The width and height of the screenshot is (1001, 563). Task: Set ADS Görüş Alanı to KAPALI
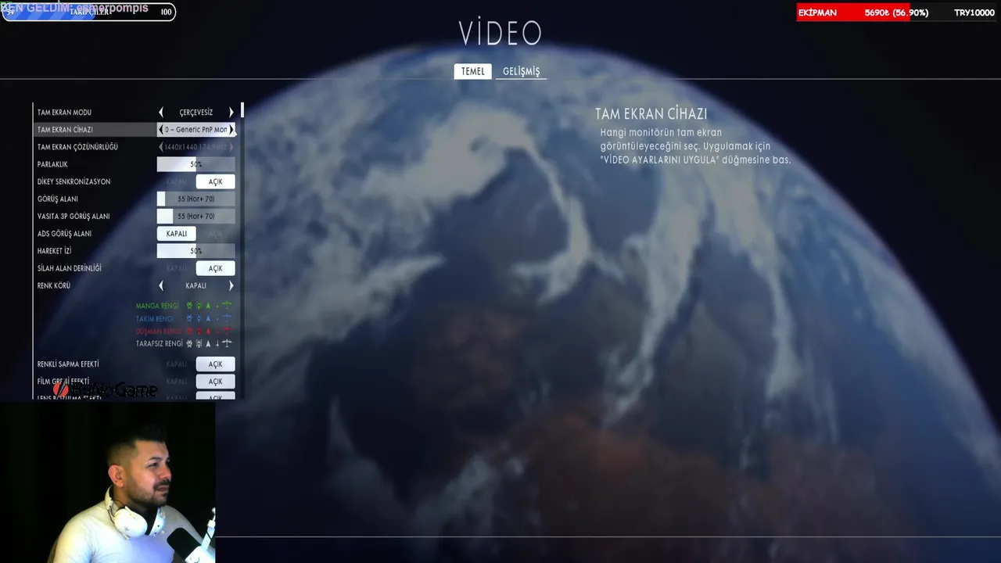click(x=176, y=234)
